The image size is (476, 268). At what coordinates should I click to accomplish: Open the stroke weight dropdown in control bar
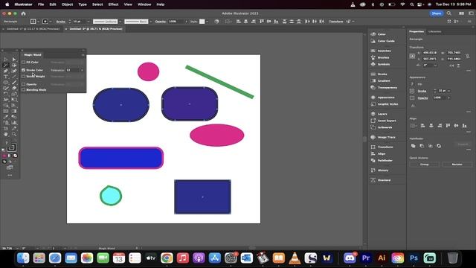pyautogui.click(x=89, y=22)
